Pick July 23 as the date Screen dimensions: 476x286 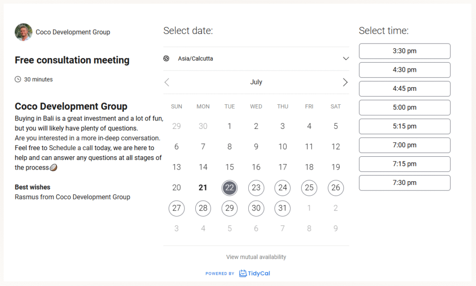256,188
